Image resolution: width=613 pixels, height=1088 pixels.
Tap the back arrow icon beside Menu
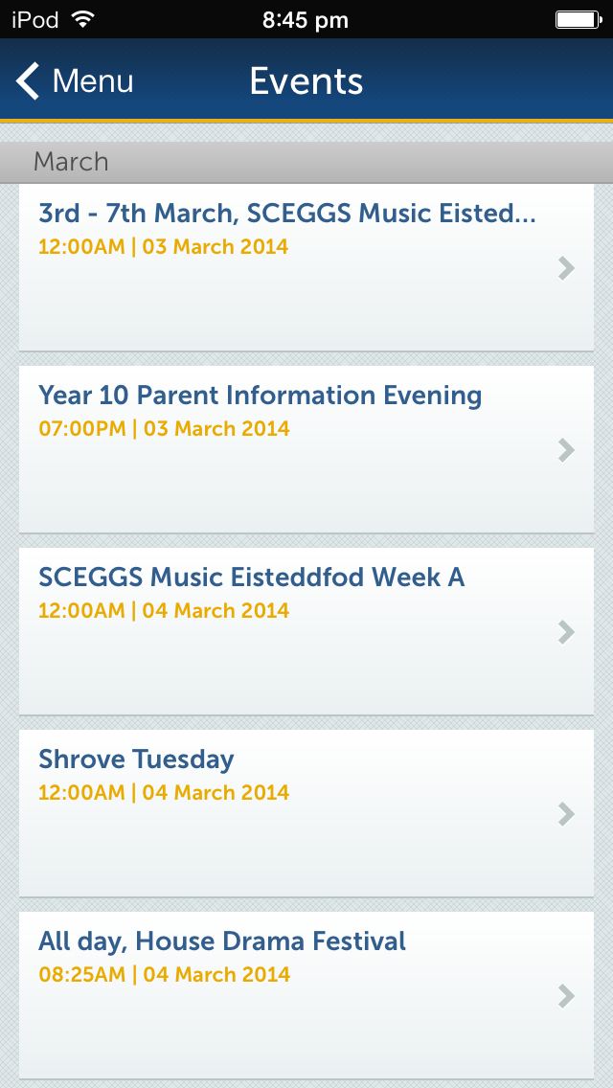click(28, 81)
